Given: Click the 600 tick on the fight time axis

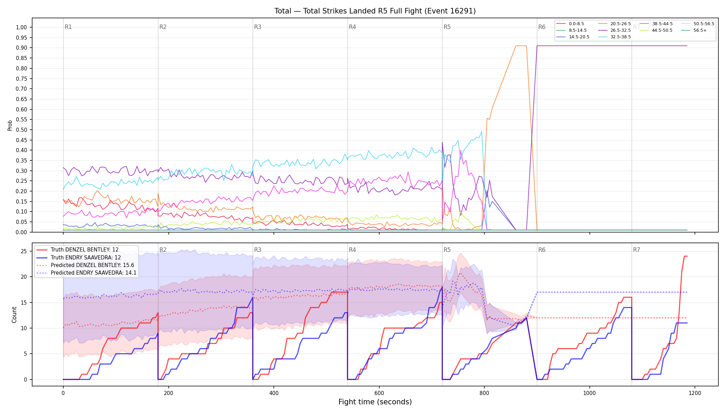Looking at the screenshot, I should (x=379, y=393).
